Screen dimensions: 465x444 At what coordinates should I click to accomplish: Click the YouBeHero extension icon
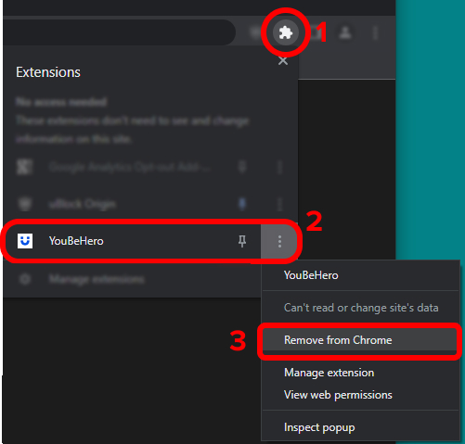[25, 241]
